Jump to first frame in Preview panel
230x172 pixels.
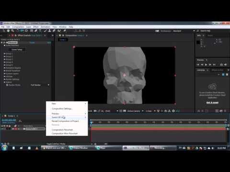pyautogui.click(x=198, y=64)
